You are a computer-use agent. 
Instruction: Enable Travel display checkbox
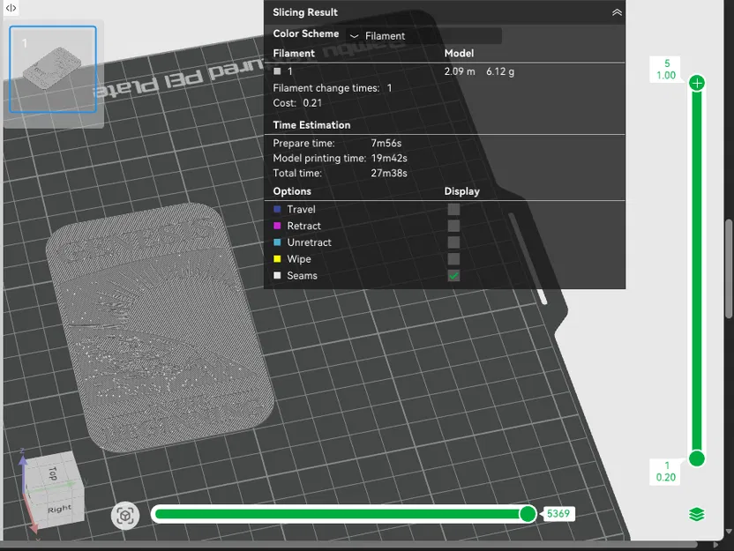point(453,209)
